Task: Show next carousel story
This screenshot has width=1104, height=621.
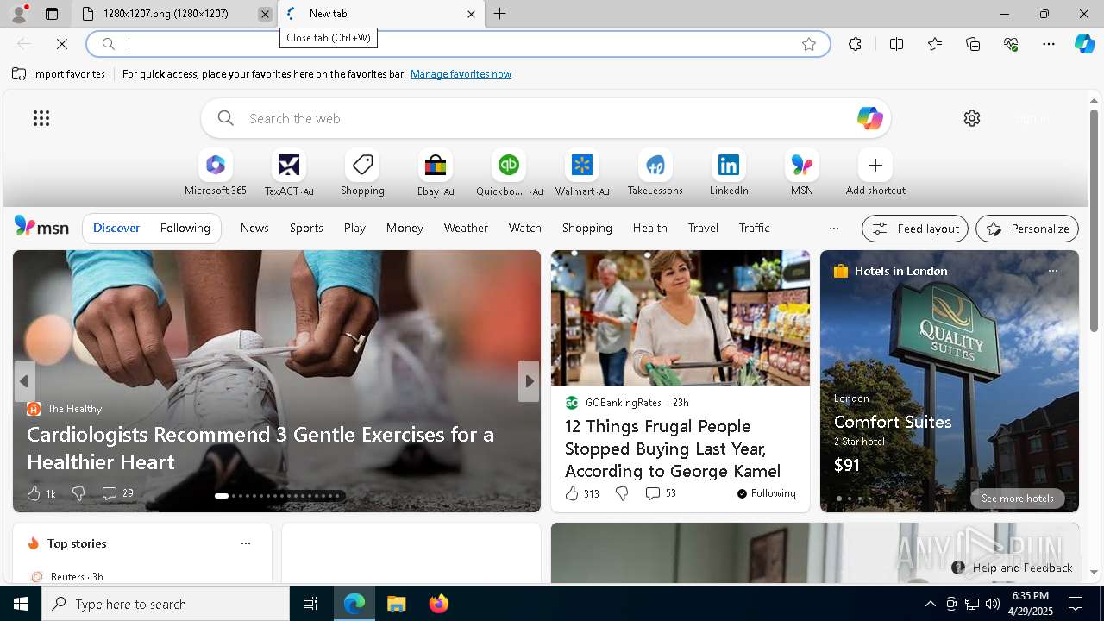Action: (529, 381)
